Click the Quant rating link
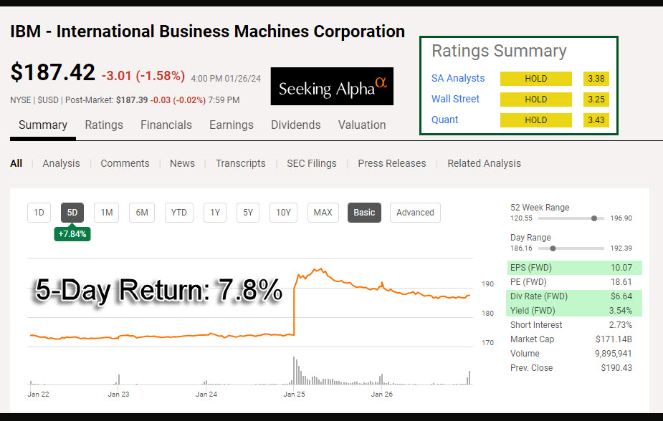This screenshot has height=421, width=663. pos(444,120)
